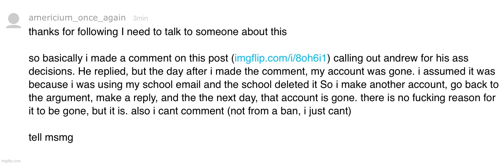Click the 3min comment timestamp

click(140, 18)
